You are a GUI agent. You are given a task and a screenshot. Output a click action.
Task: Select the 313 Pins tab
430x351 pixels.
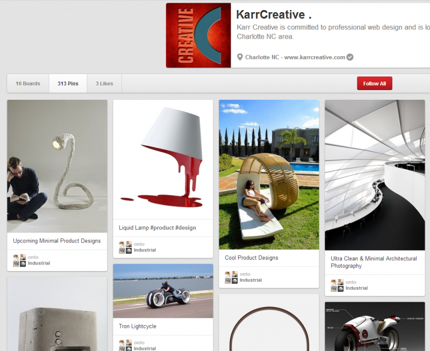point(68,83)
